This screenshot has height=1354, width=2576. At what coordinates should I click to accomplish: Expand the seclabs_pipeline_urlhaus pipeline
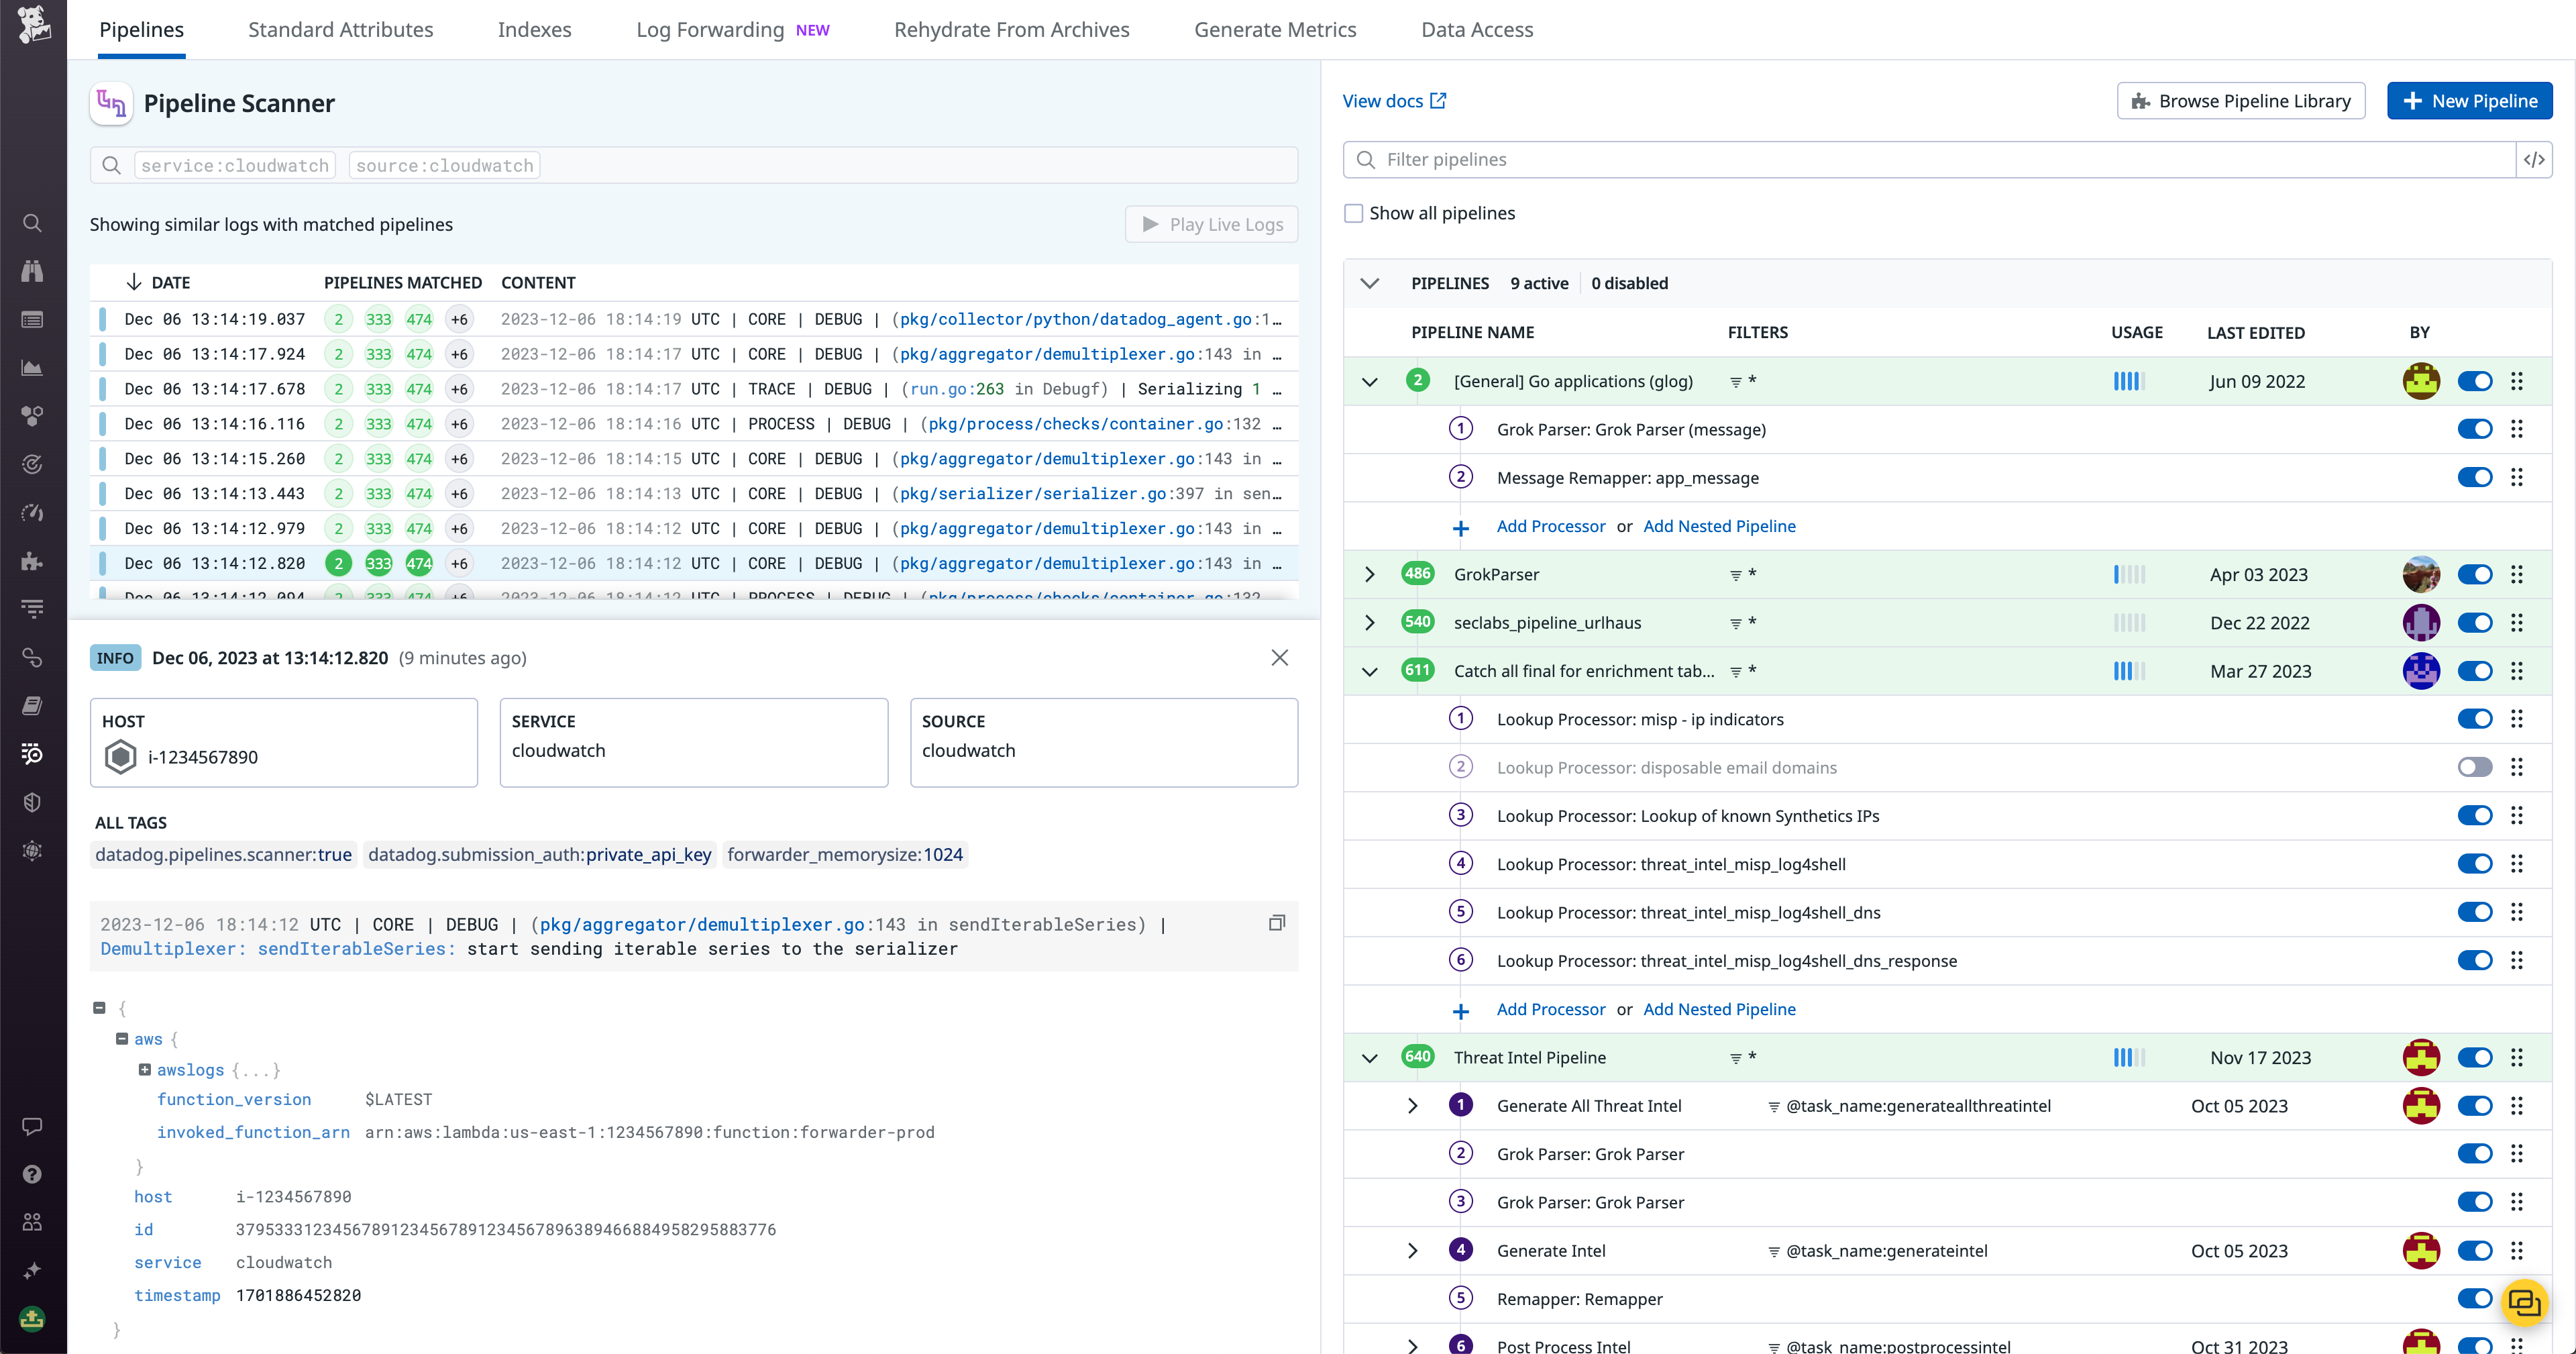[x=1370, y=622]
